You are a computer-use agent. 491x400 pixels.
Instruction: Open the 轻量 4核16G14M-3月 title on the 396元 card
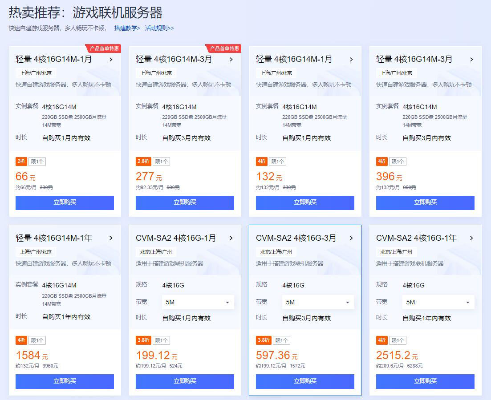414,59
